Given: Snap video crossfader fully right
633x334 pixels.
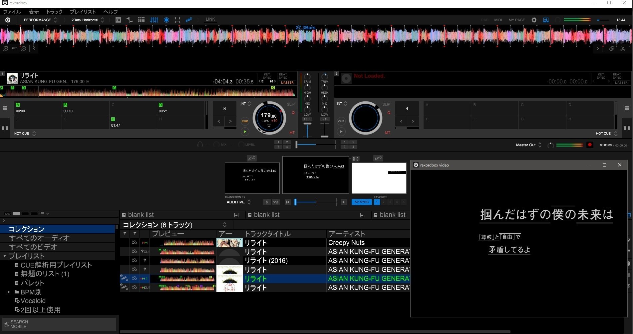Looking at the screenshot, I should 344,202.
